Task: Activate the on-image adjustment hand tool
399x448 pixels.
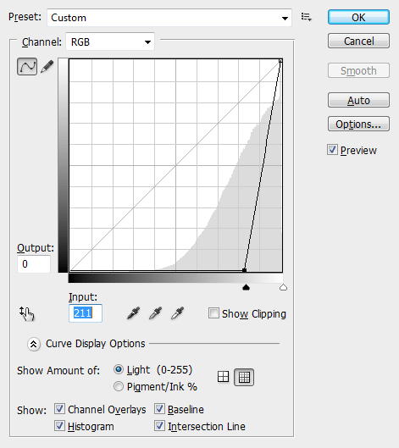Action: coord(27,313)
